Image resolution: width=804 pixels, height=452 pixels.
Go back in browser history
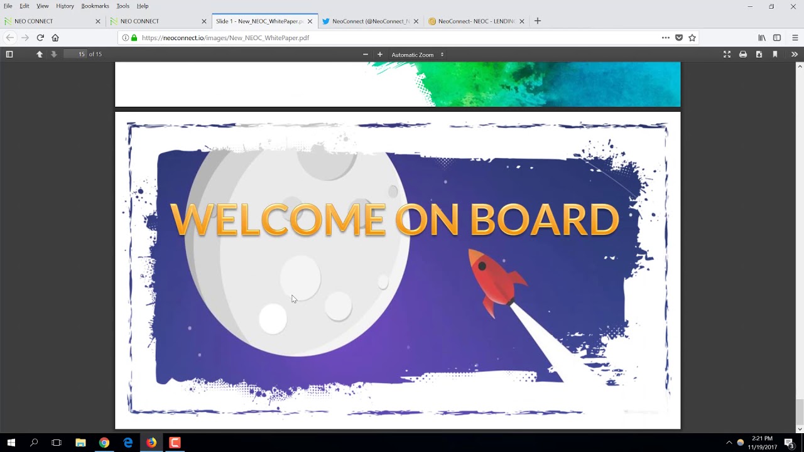click(10, 38)
